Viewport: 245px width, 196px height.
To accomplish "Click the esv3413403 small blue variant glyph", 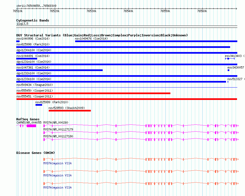I will 230,59.
